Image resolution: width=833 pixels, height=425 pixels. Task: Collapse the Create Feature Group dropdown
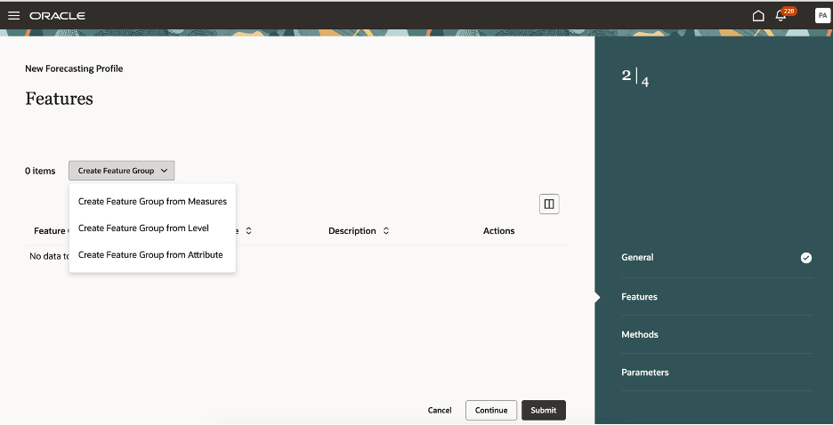(x=122, y=171)
